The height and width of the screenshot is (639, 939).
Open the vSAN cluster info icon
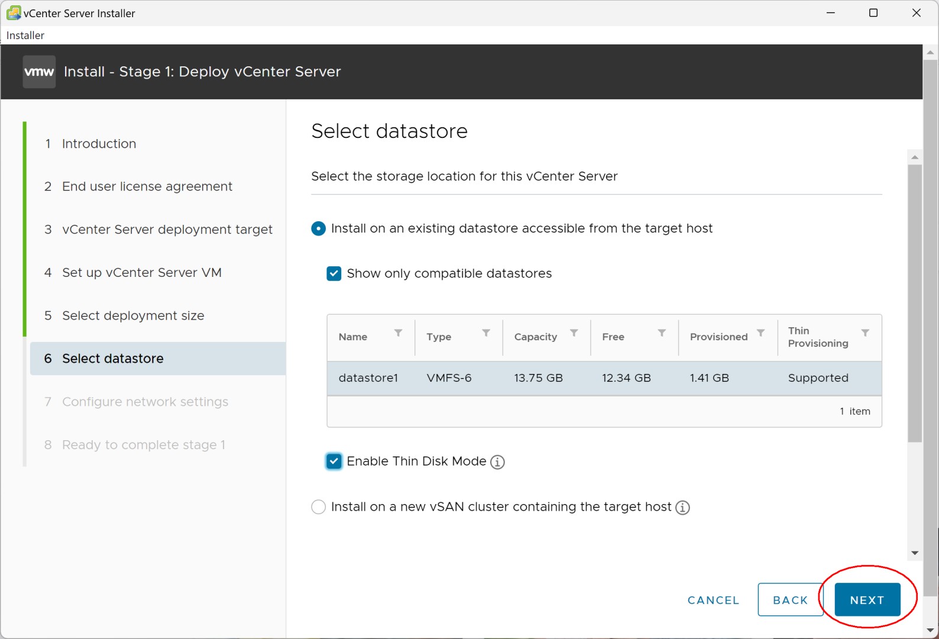point(682,508)
